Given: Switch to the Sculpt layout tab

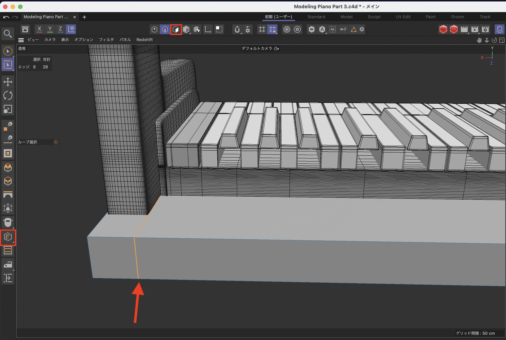Looking at the screenshot, I should [x=374, y=17].
